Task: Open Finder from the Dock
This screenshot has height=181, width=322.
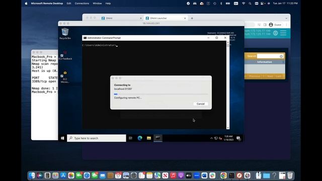Action: coord(32,175)
